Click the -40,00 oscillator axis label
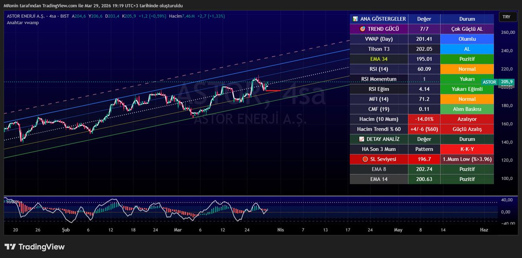Viewport: 522px width, 258px height. coord(507,224)
